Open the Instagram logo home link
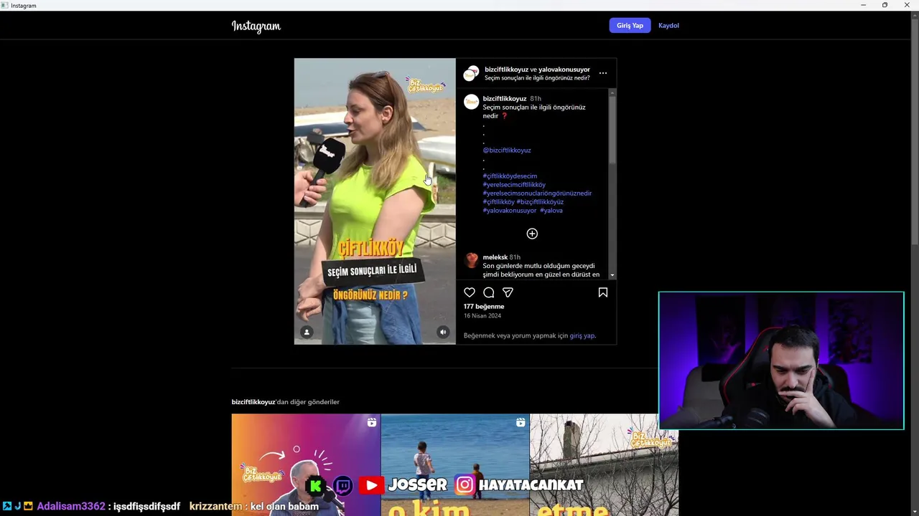919x516 pixels. tap(256, 27)
